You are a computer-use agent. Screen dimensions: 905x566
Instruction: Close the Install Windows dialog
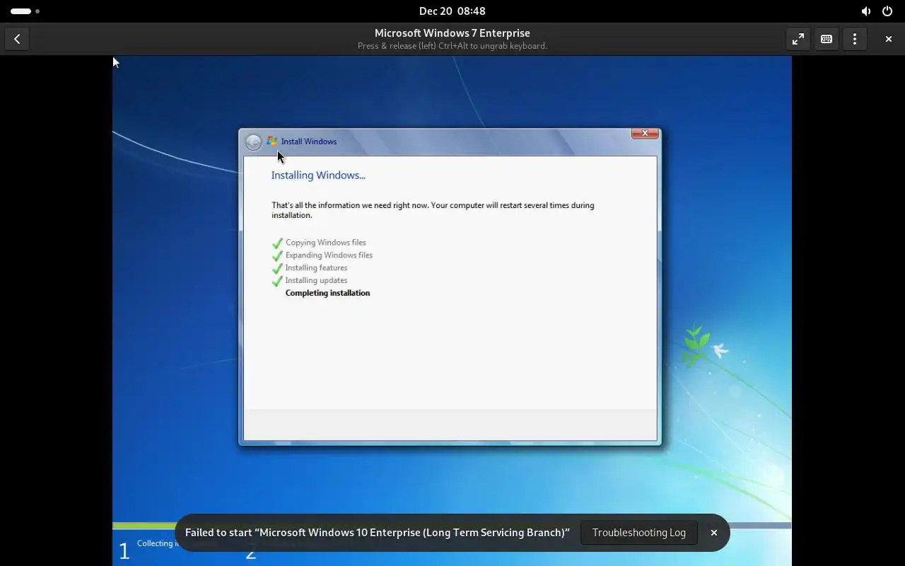[645, 133]
